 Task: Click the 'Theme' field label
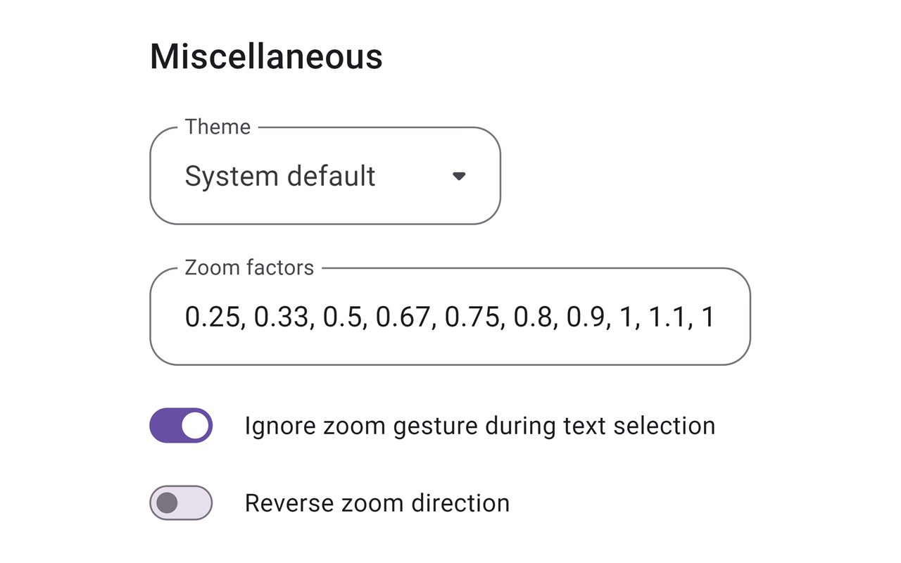pyautogui.click(x=218, y=127)
